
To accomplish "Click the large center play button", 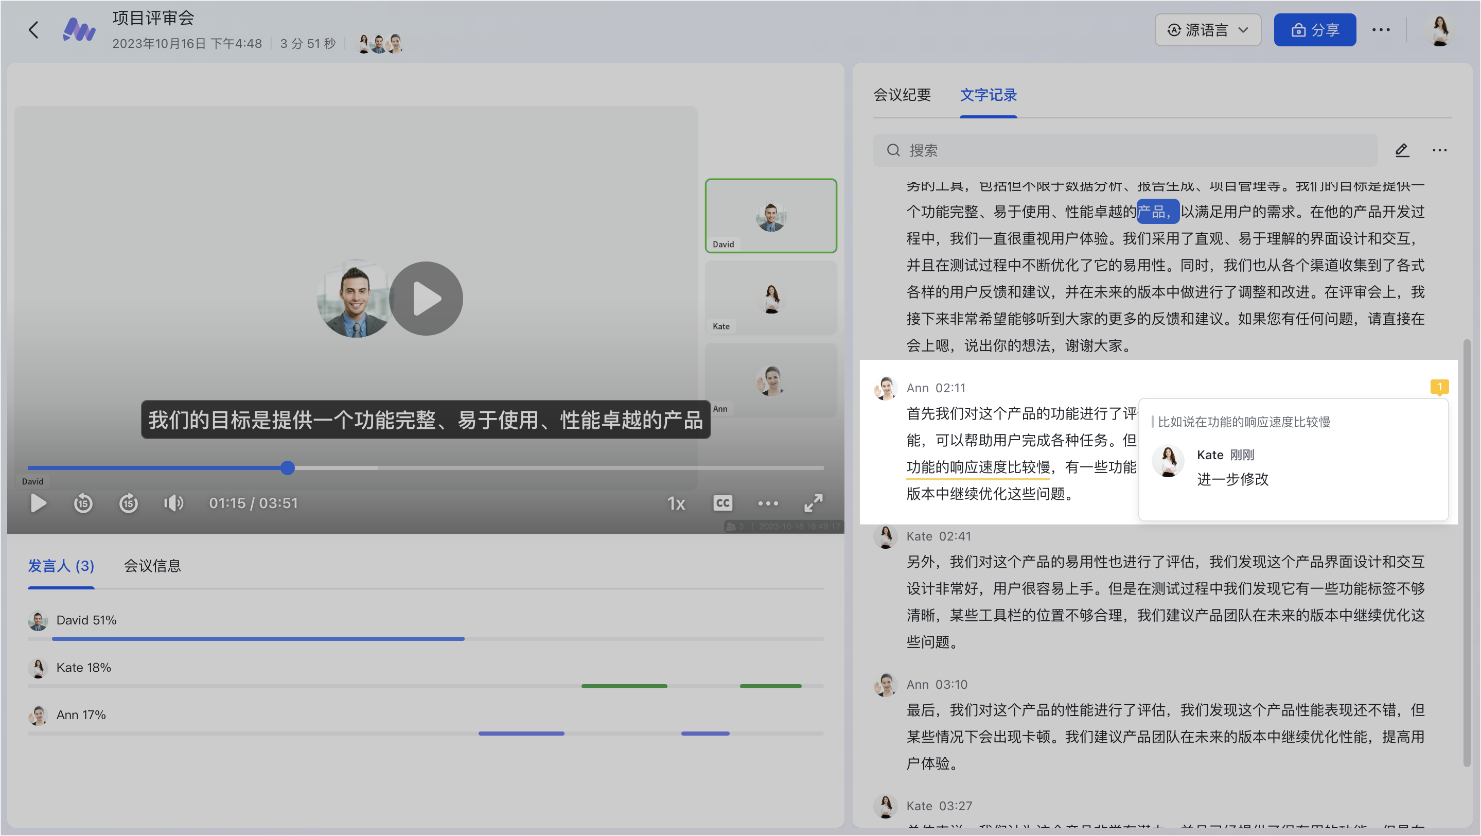I will (426, 299).
